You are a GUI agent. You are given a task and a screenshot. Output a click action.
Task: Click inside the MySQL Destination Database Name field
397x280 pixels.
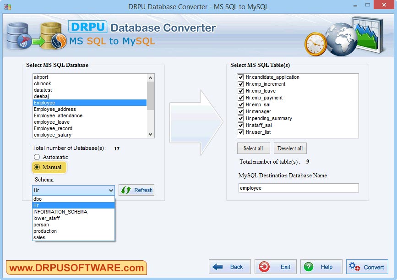(298, 187)
